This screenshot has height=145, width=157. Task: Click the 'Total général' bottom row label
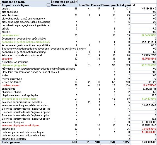coord(11,142)
